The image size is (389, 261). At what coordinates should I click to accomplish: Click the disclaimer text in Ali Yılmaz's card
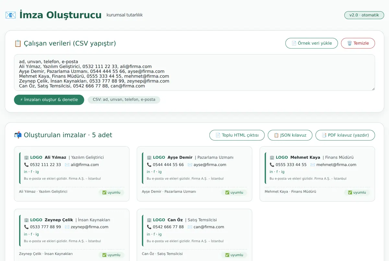point(62,178)
